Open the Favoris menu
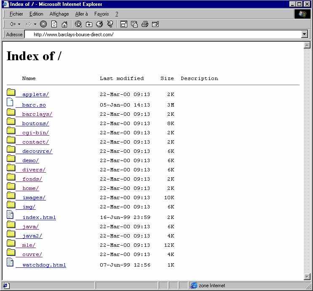 click(102, 14)
